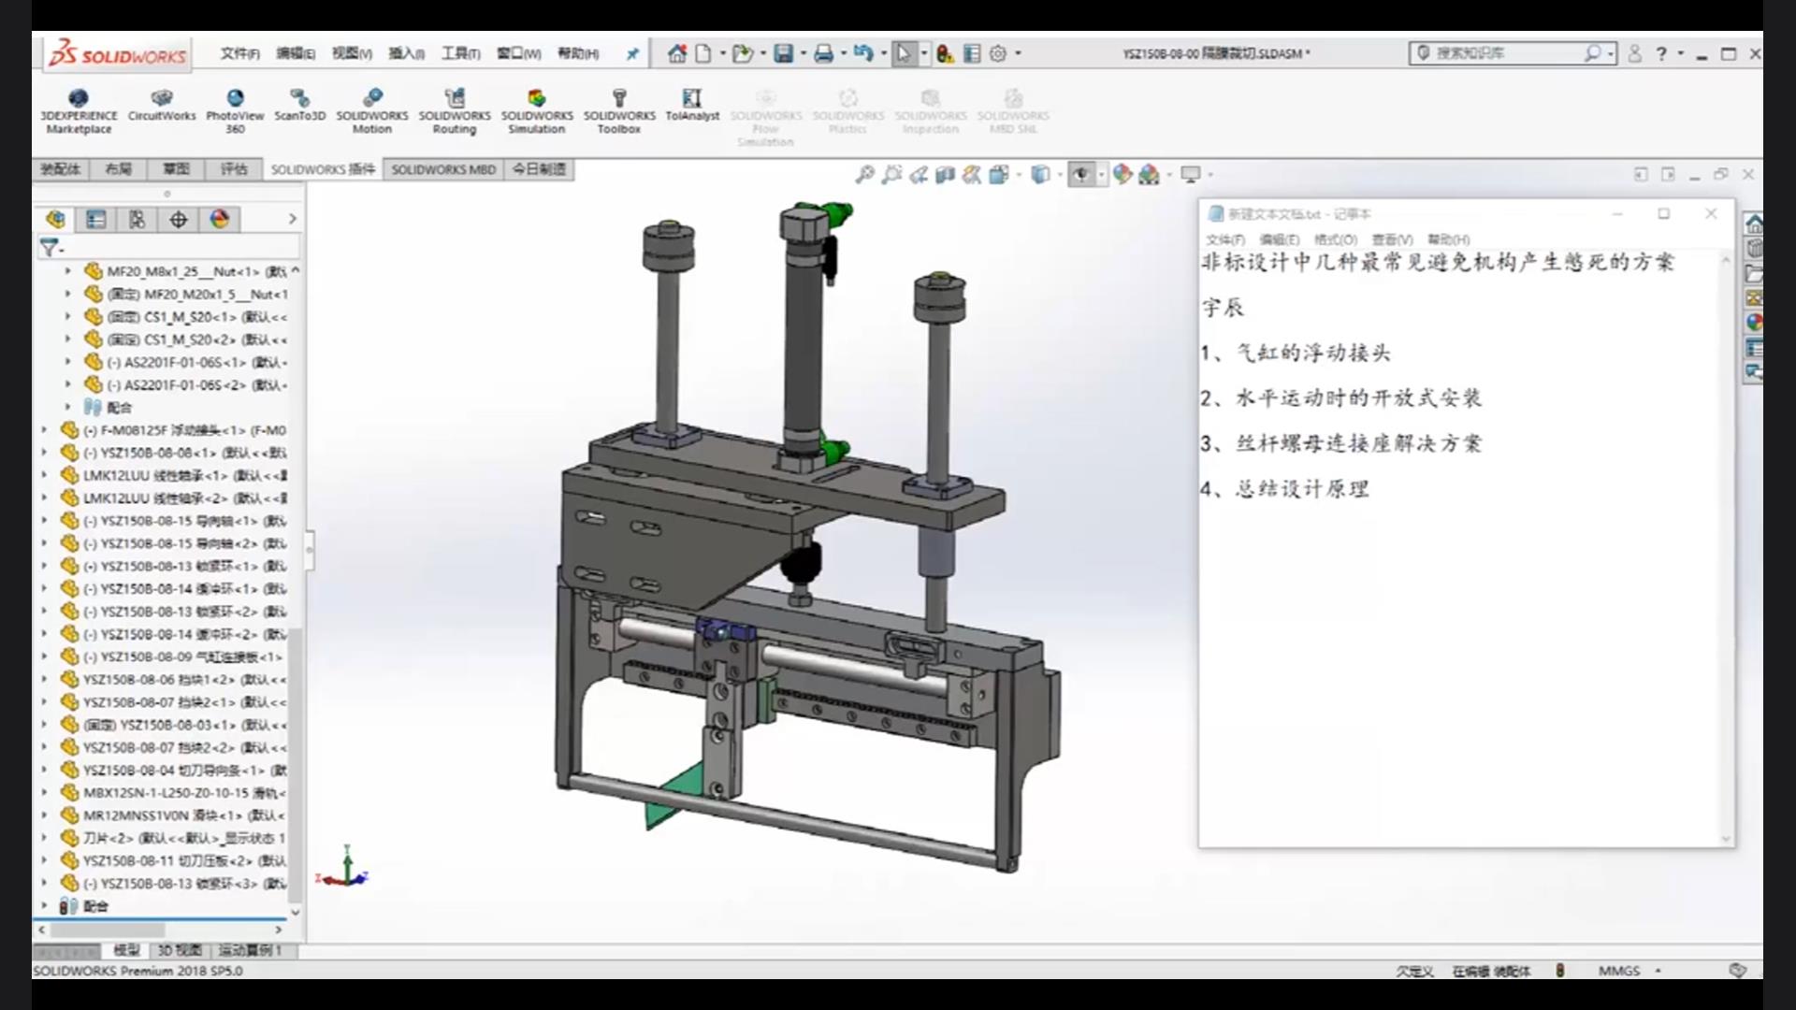Screen dimensions: 1796x1010
Task: Undo the last action
Action: click(863, 53)
